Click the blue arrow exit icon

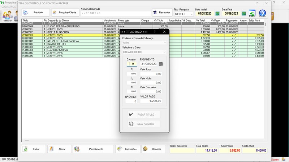tap(263, 13)
